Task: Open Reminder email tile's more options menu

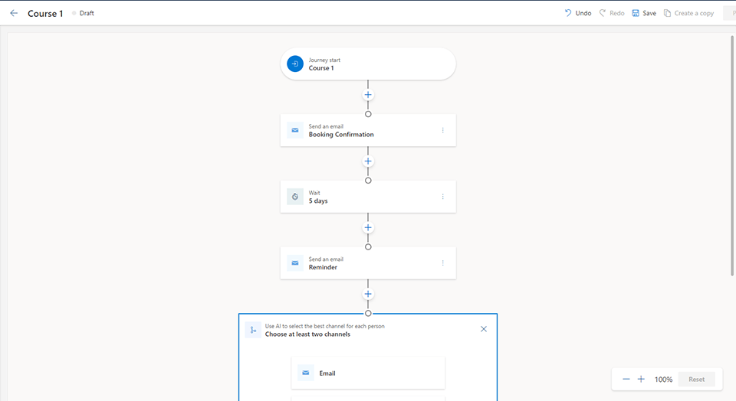Action: (x=442, y=263)
